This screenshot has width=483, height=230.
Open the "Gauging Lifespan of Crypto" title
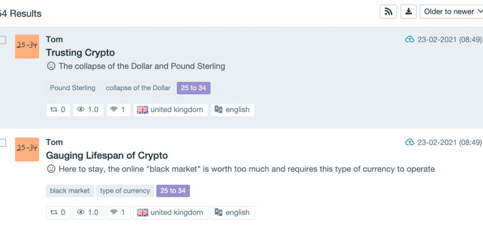(107, 155)
